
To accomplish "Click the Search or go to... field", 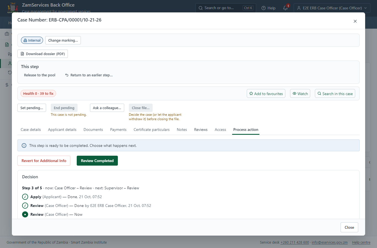I will point(225,8).
